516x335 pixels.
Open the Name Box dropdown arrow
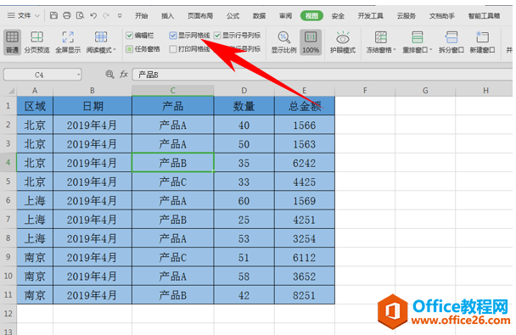tap(78, 75)
